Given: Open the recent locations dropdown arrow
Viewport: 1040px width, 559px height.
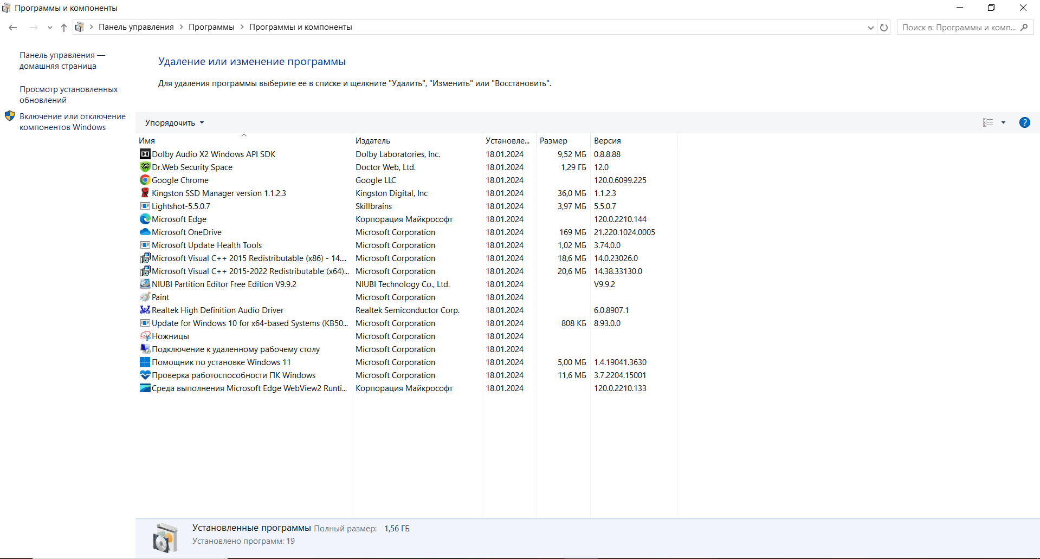Looking at the screenshot, I should pos(50,28).
